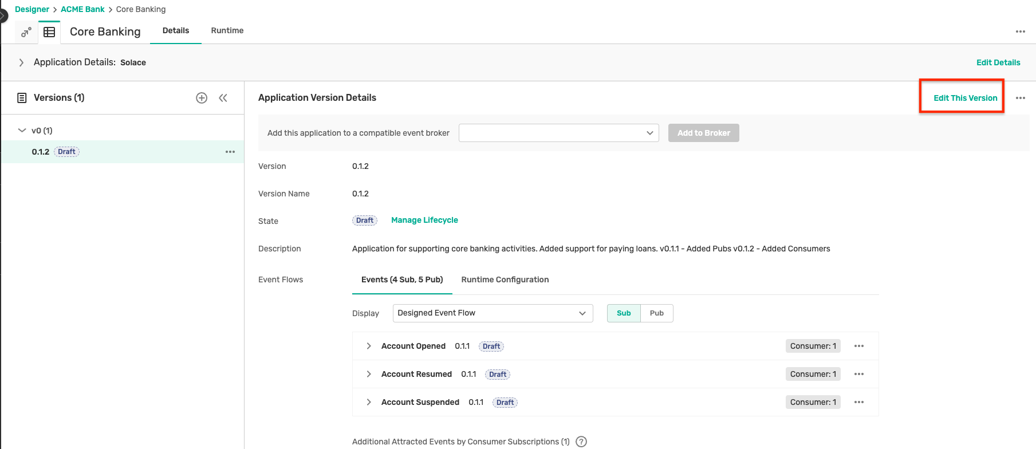Show help for Additional Attracted Events
This screenshot has width=1036, height=449.
(581, 442)
